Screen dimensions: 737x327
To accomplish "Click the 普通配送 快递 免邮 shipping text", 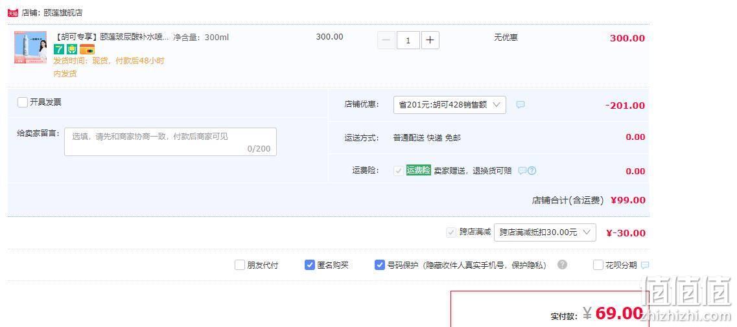I will (x=427, y=138).
